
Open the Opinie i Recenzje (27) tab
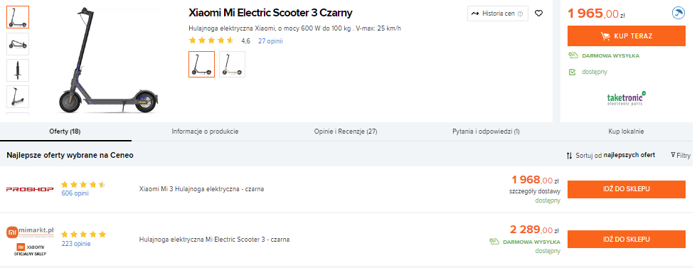(346, 132)
